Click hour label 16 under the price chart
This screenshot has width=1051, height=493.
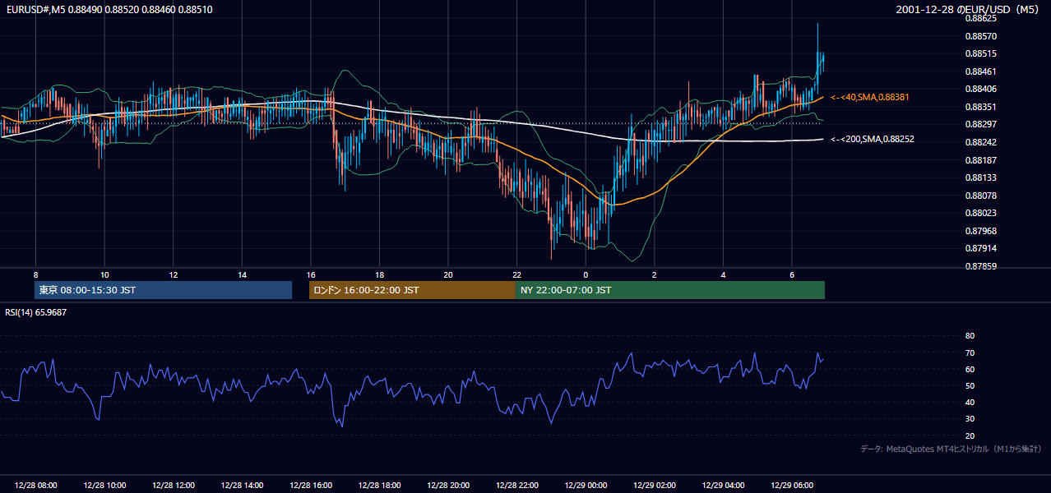click(x=311, y=274)
